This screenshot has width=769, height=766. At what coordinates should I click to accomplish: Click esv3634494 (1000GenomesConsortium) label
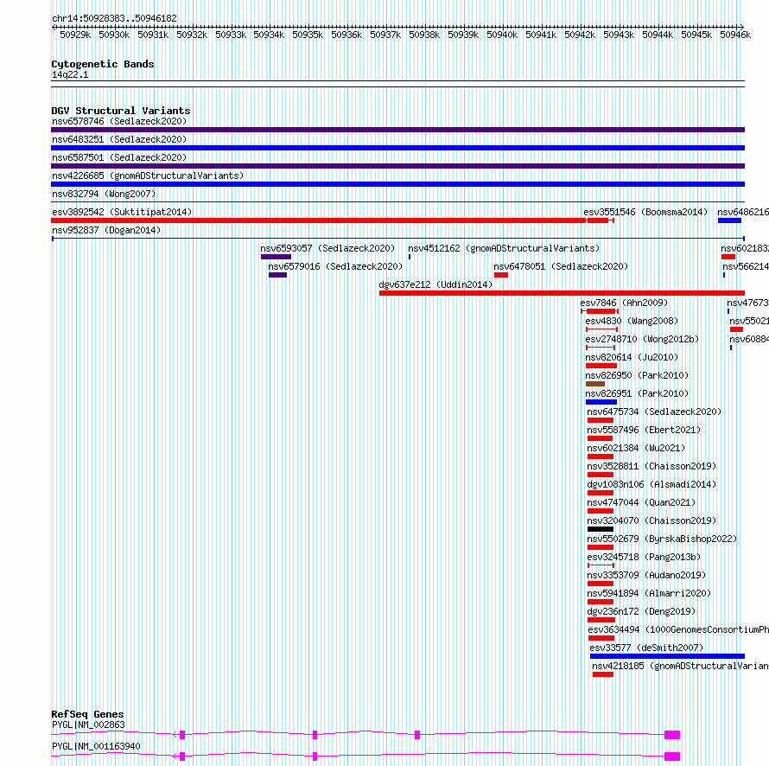point(678,629)
